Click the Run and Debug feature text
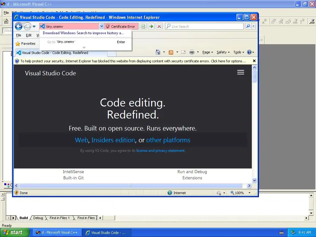The height and width of the screenshot is (237, 316). point(192,172)
